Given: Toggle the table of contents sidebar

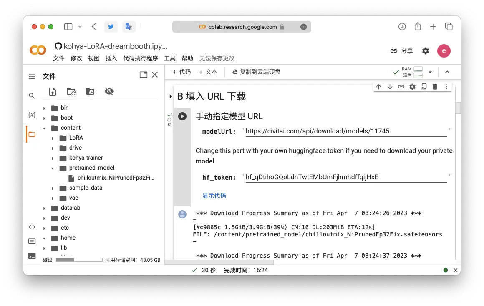Looking at the screenshot, I should pos(32,77).
